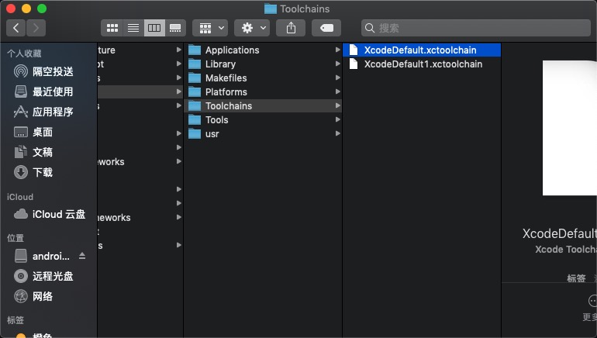Select the 'neworks' item in first column
The height and width of the screenshot is (338, 597).
tap(140, 217)
